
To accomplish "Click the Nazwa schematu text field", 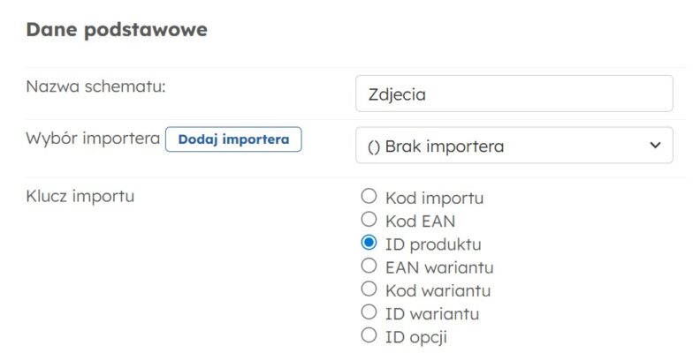I will pyautogui.click(x=514, y=94).
